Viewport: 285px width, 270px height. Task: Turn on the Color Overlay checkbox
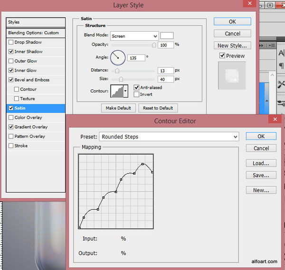[x=11, y=118]
